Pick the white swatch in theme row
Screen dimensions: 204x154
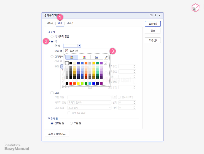point(67,63)
